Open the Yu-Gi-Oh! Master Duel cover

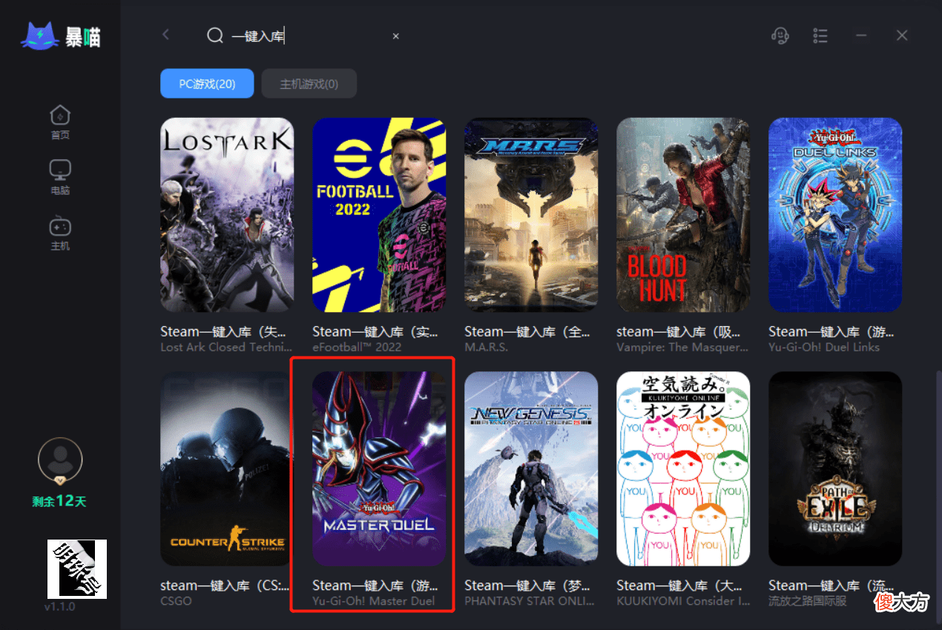pos(379,468)
